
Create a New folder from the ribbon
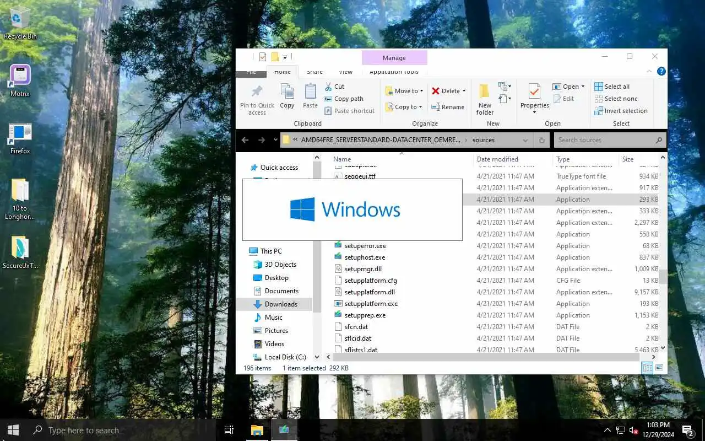click(x=485, y=99)
